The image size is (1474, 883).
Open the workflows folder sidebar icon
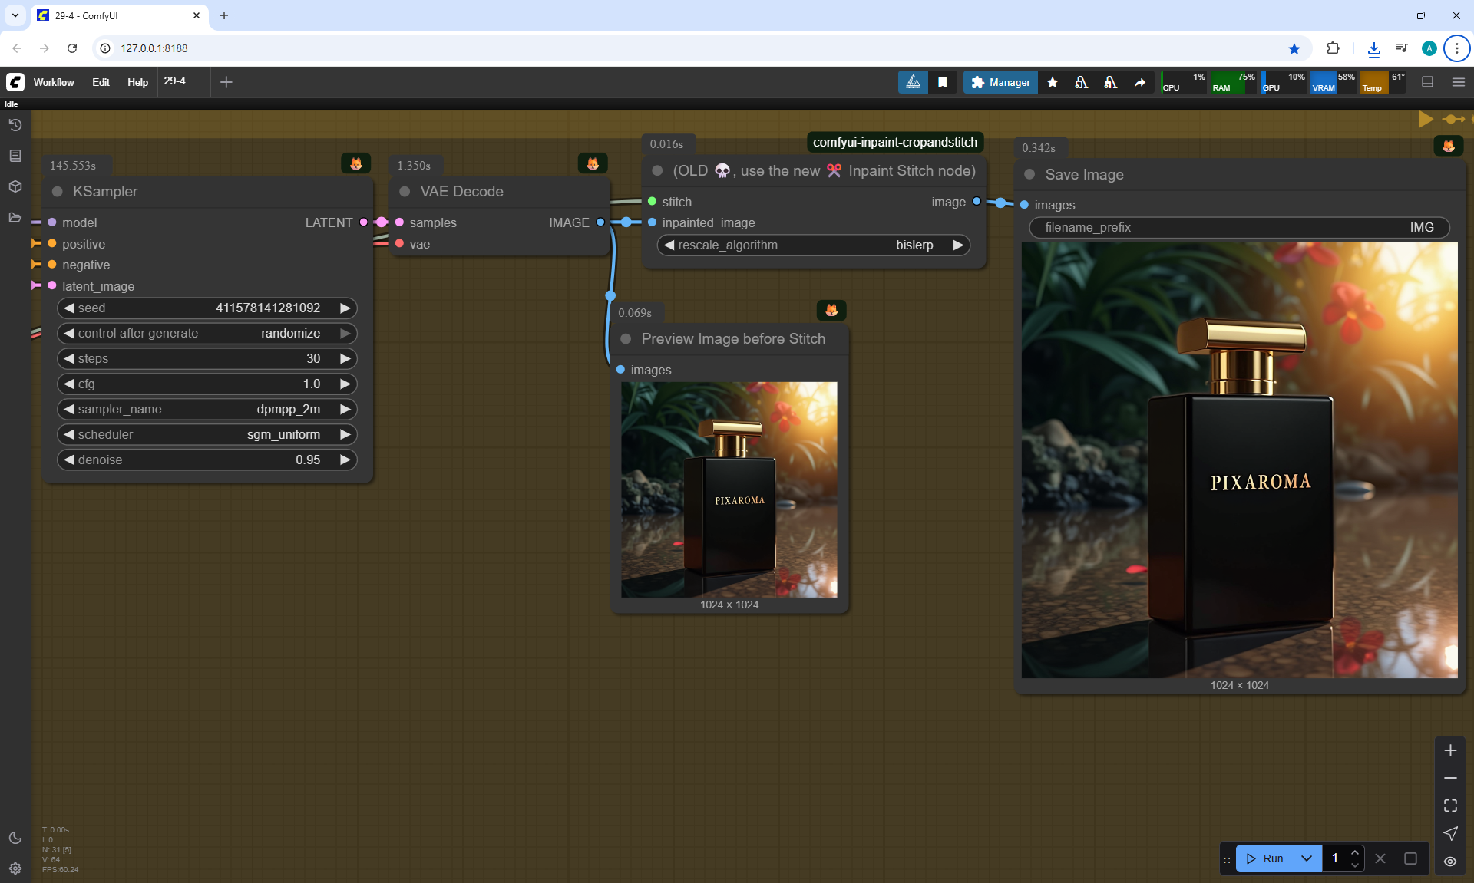point(15,217)
